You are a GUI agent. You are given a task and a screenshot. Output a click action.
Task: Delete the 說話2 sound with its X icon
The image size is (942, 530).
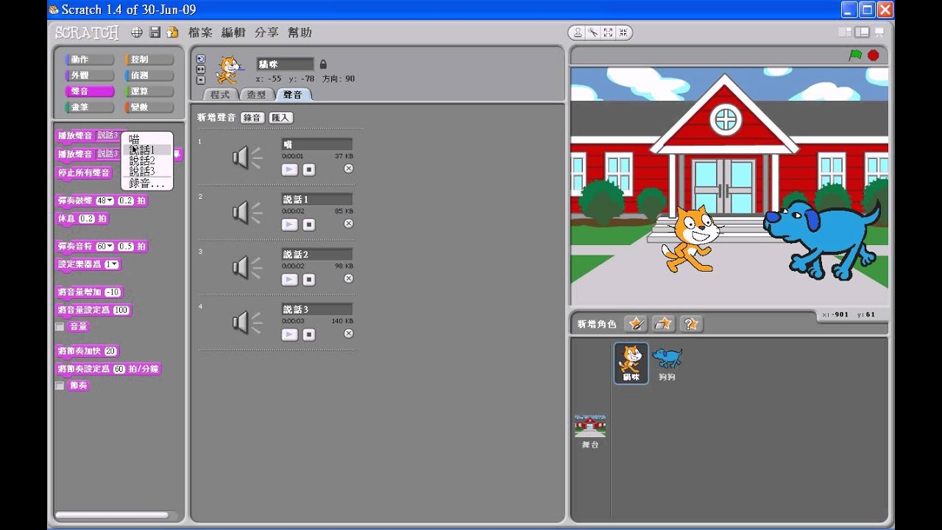(349, 278)
